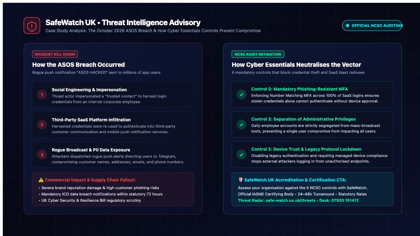The height and width of the screenshot is (236, 420).
Task: Click the warning triangle icon in Commercial Impact
Action: point(41,180)
